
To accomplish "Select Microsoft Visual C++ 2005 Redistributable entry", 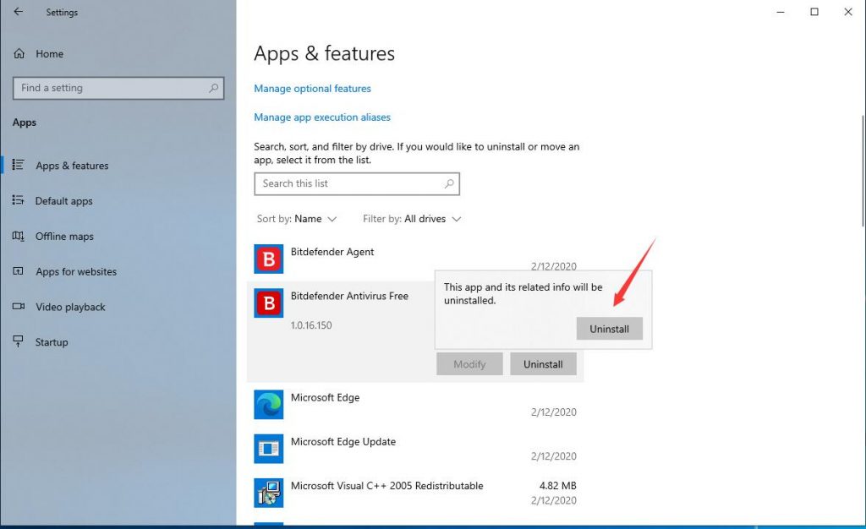I will tap(415, 493).
